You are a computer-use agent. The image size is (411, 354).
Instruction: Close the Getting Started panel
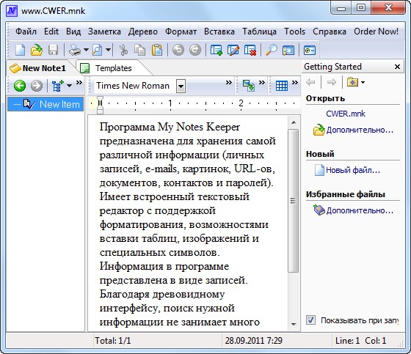(397, 67)
